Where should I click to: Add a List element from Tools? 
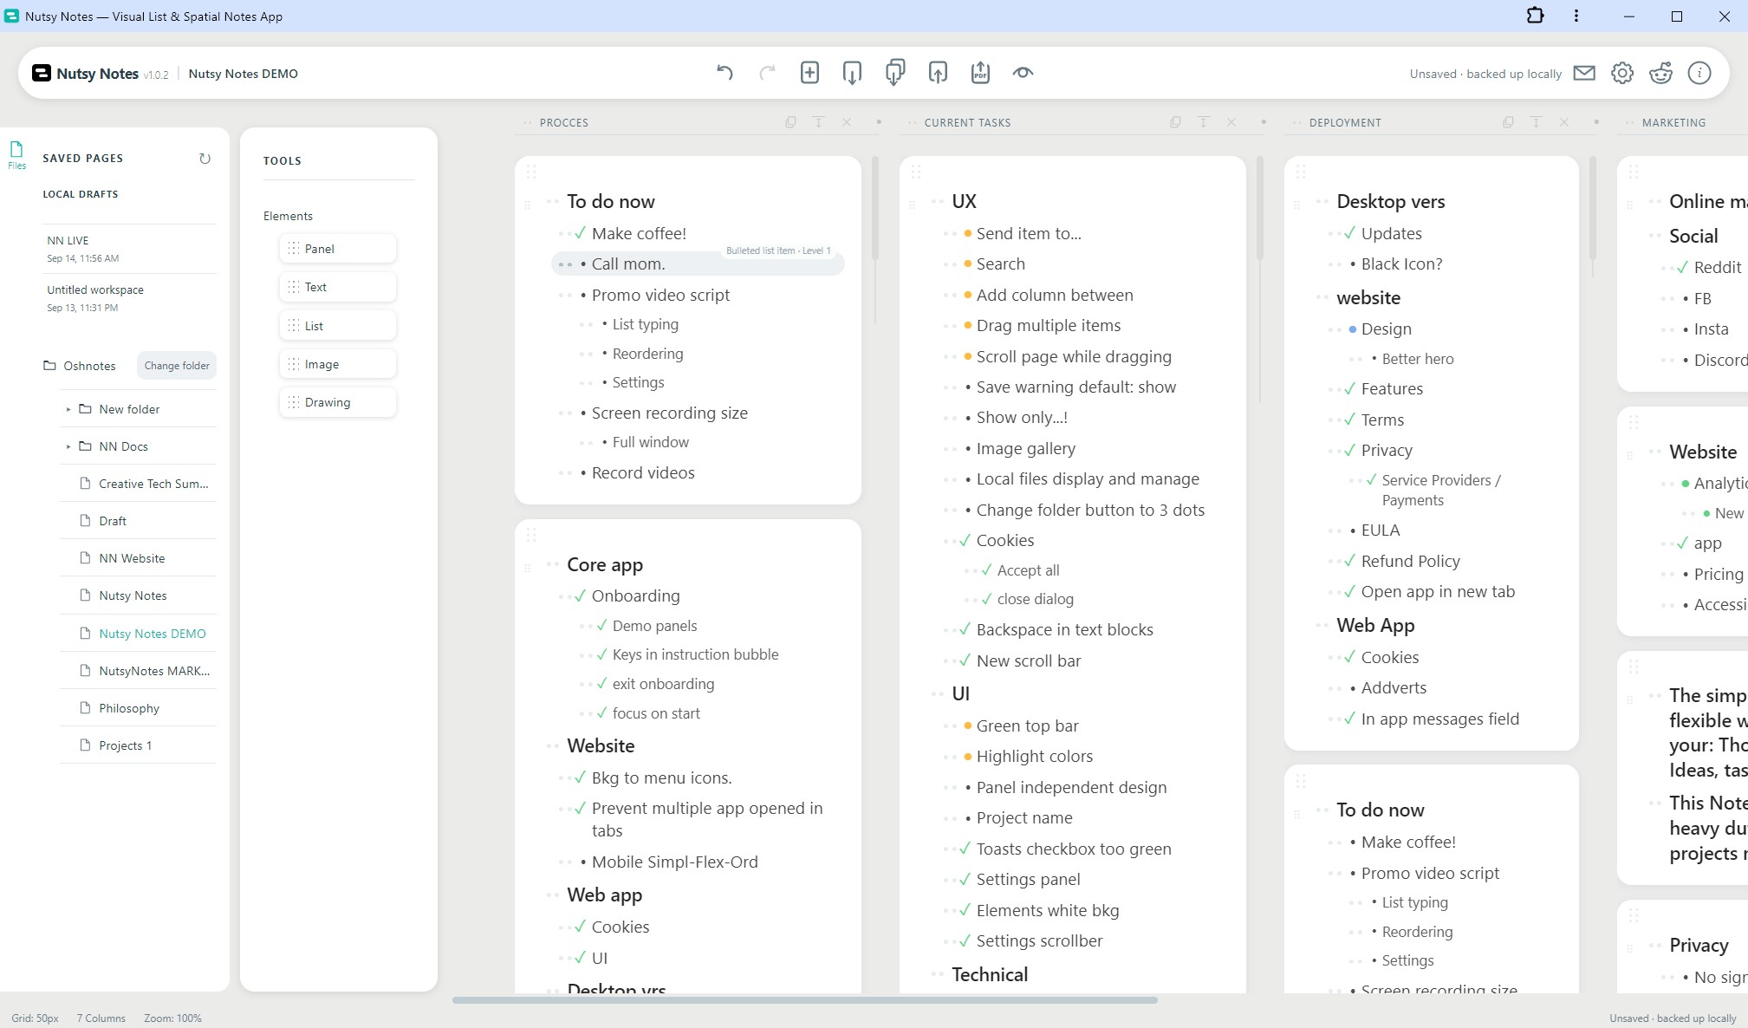(338, 326)
